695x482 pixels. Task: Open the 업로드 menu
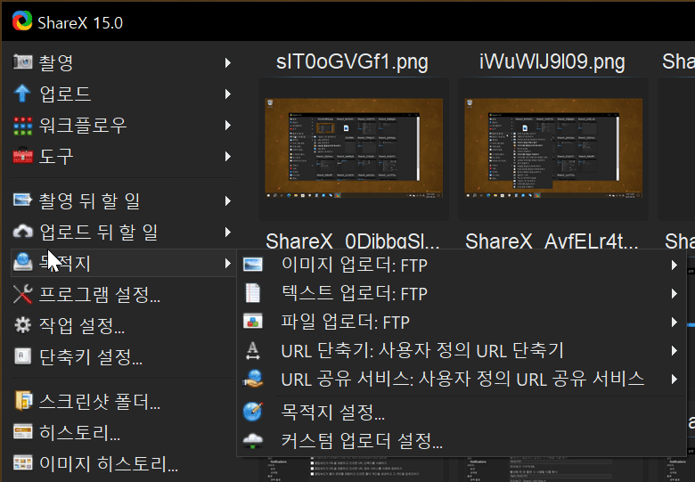coord(123,94)
